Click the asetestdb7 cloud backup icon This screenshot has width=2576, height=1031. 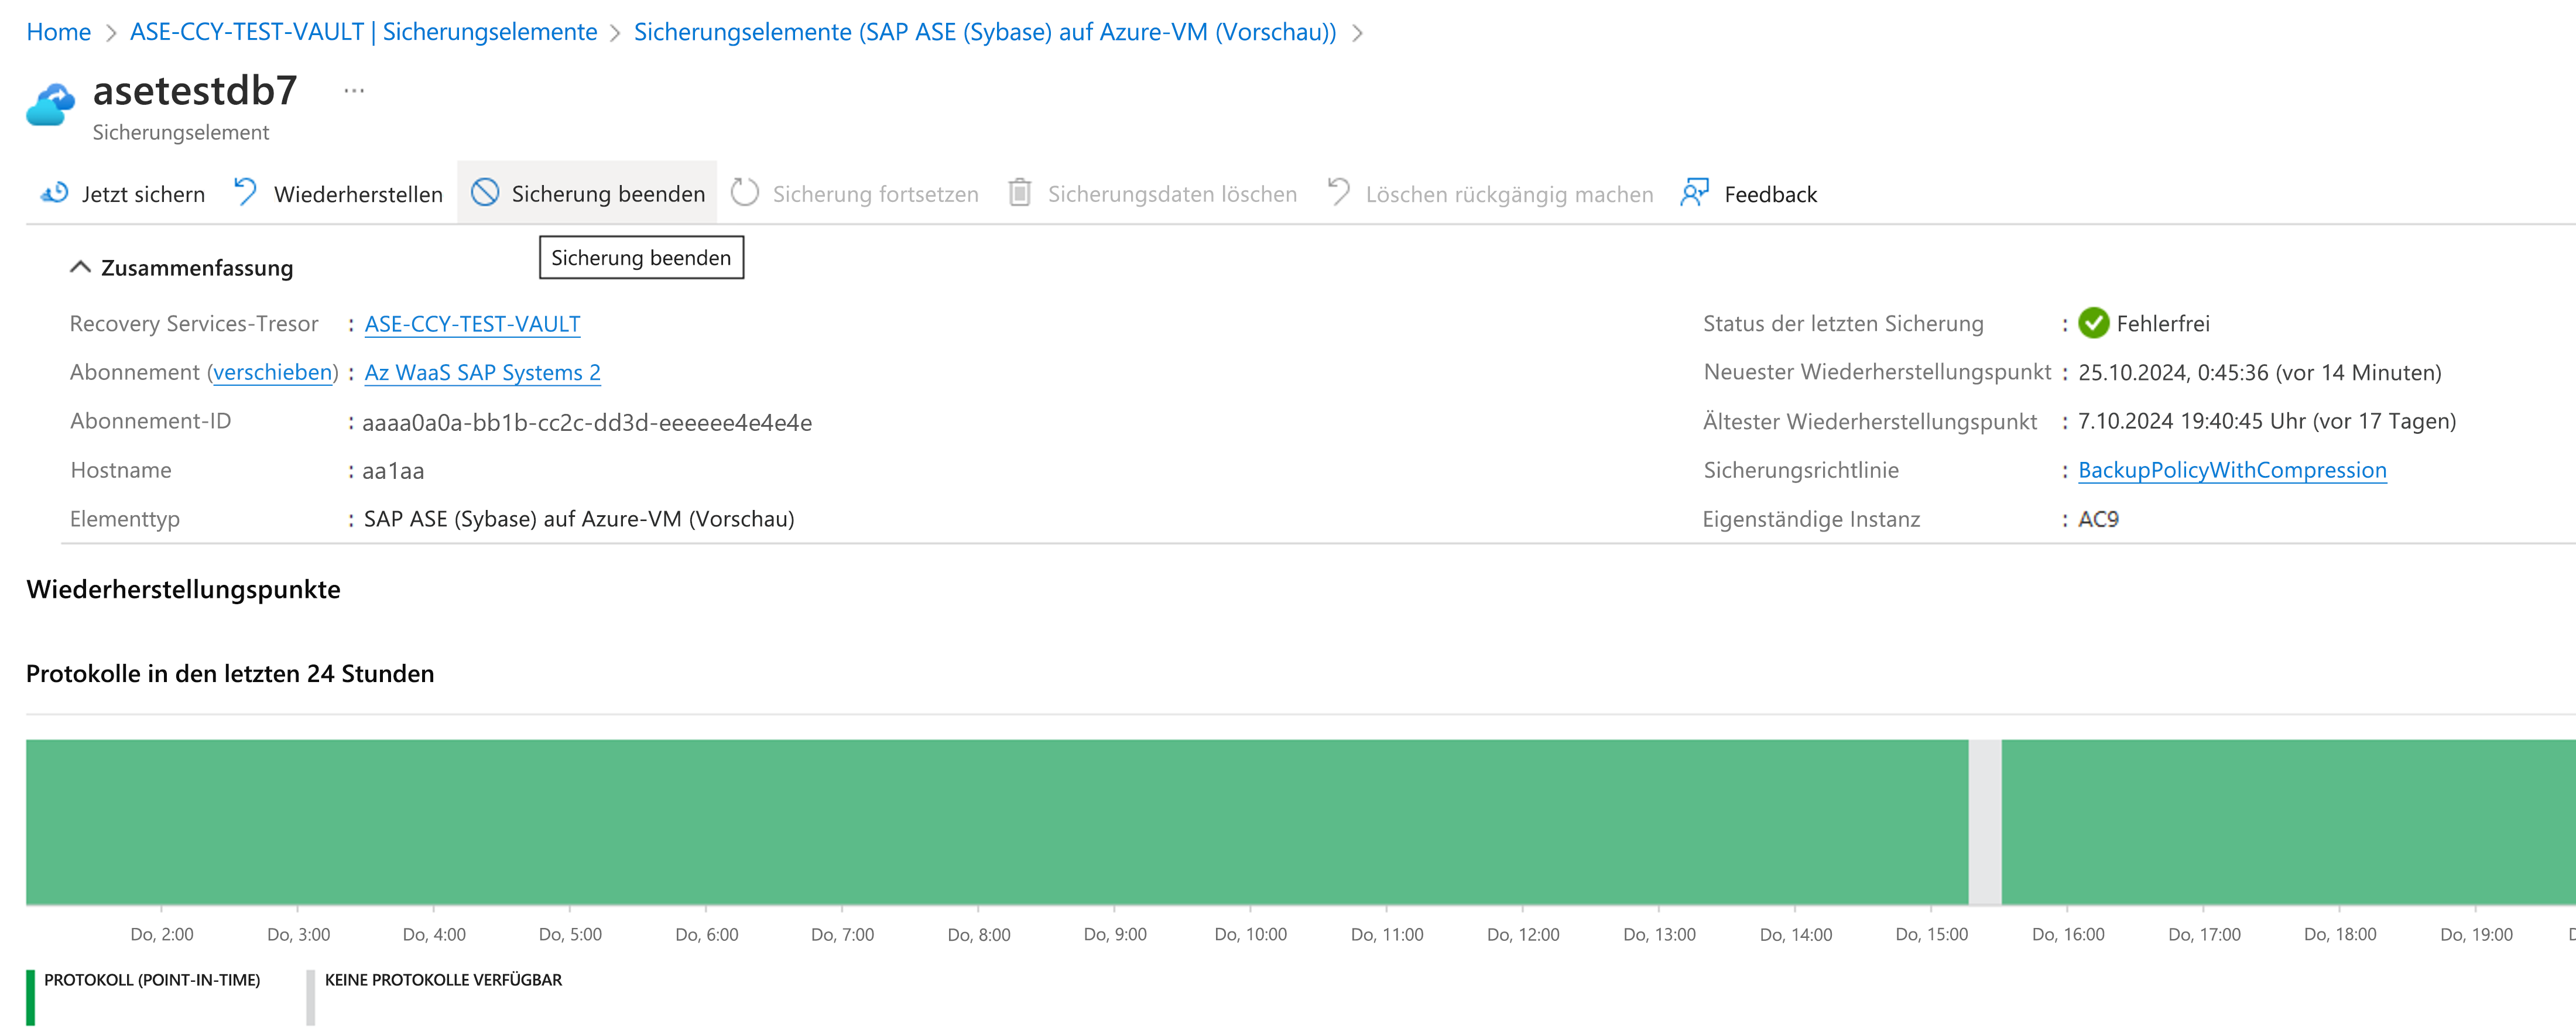click(x=51, y=105)
